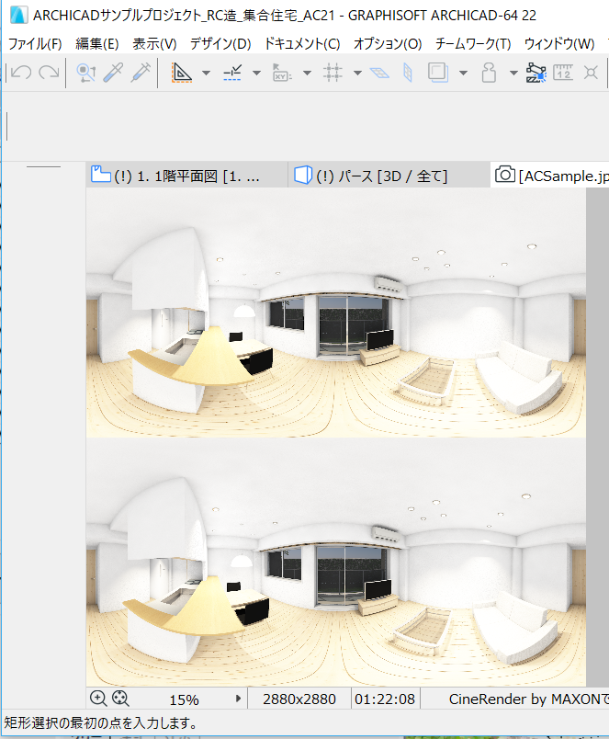This screenshot has height=739, width=609.
Task: Click the fit-in-window zoom icon
Action: pyautogui.click(x=120, y=698)
